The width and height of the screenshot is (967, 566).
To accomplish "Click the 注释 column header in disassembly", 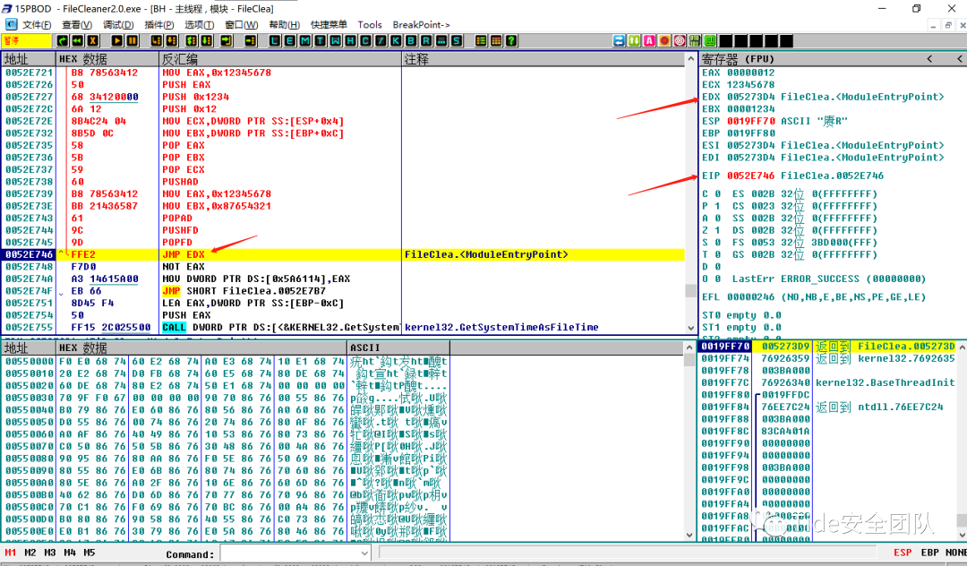I will (543, 59).
